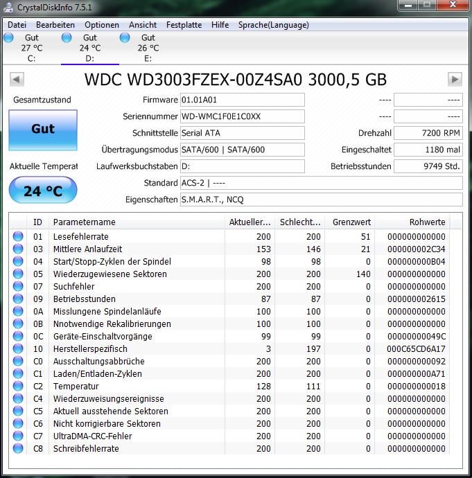This screenshot has width=472, height=478.
Task: Click the Betriebsstunden 9749 Std. field
Action: pyautogui.click(x=428, y=166)
